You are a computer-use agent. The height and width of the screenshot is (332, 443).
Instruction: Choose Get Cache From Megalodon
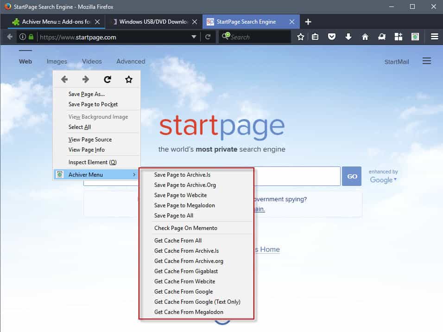click(x=196, y=312)
